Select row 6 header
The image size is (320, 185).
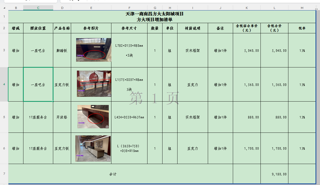coord(4,148)
